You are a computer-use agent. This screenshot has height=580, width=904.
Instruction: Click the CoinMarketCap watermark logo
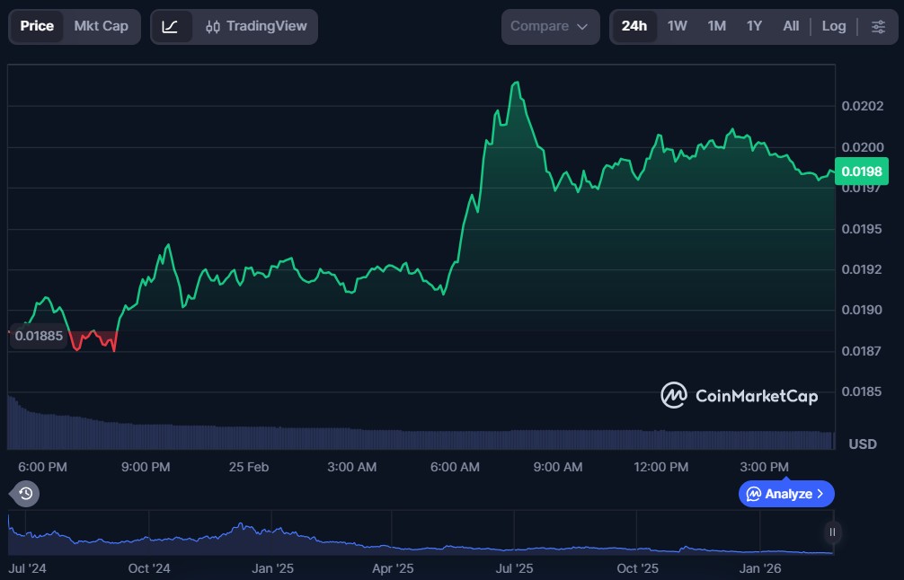pos(739,395)
